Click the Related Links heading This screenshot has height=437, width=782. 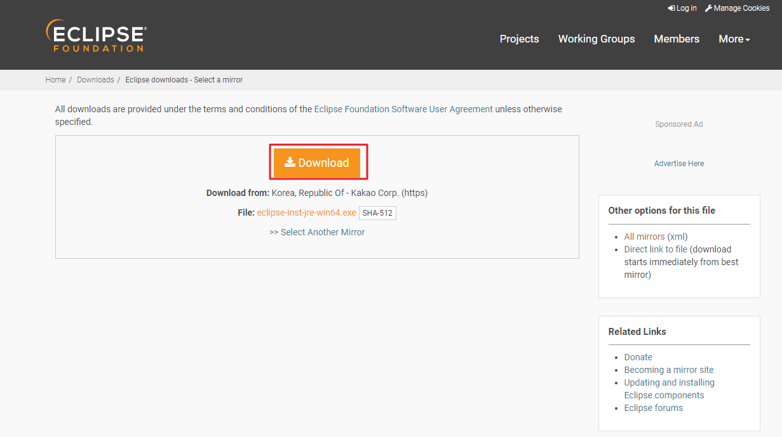[637, 332]
